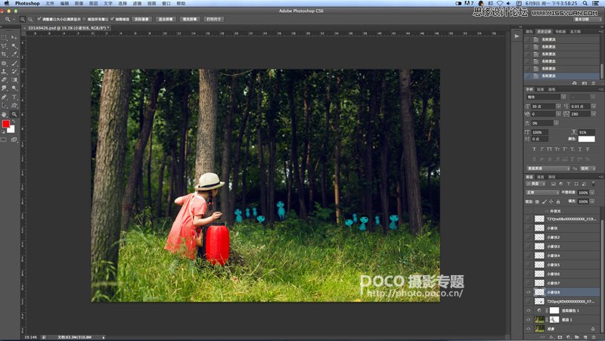
Task: Toggle 调整窗口大小以满屏显示 checkbox
Action: pyautogui.click(x=39, y=19)
